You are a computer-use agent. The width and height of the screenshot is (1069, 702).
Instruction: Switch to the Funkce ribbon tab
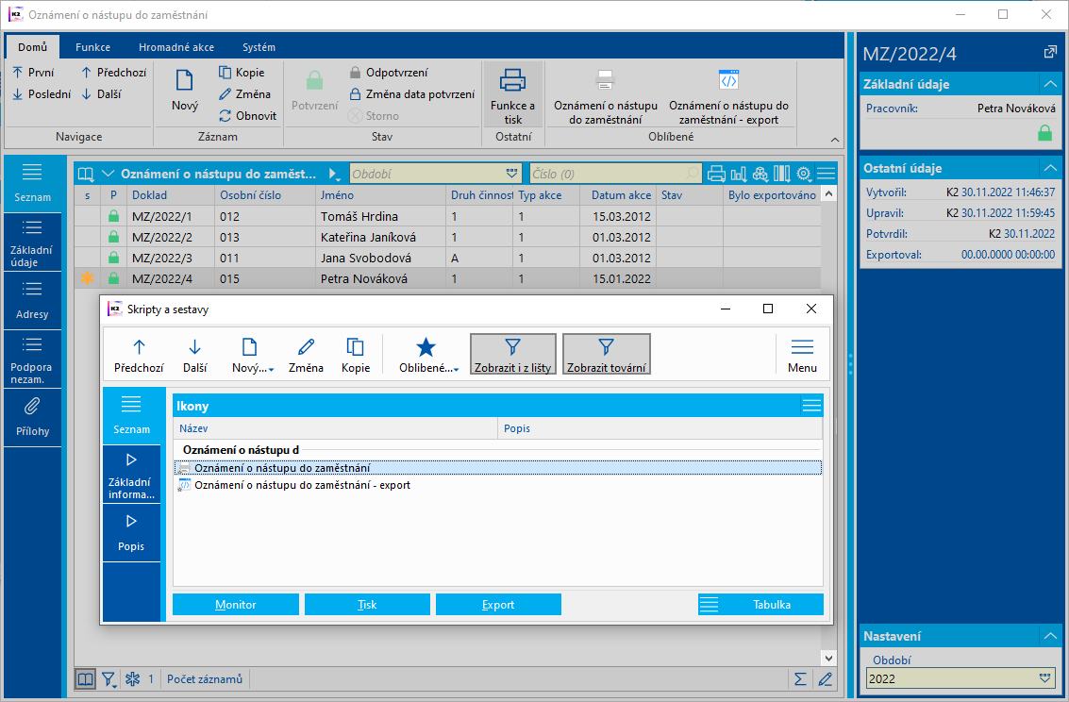coord(92,47)
